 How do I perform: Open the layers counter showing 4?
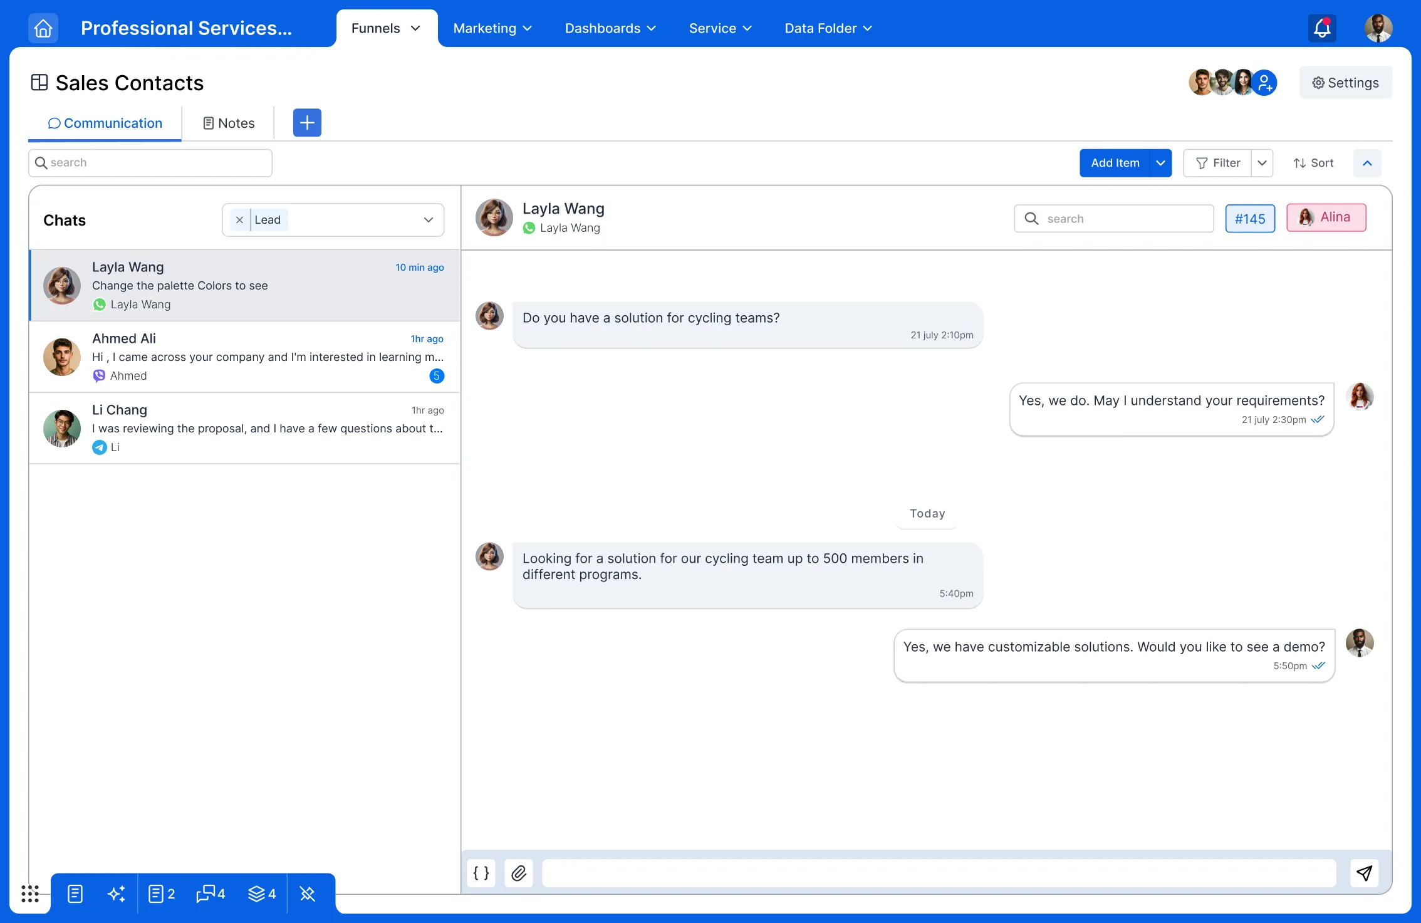coord(262,894)
